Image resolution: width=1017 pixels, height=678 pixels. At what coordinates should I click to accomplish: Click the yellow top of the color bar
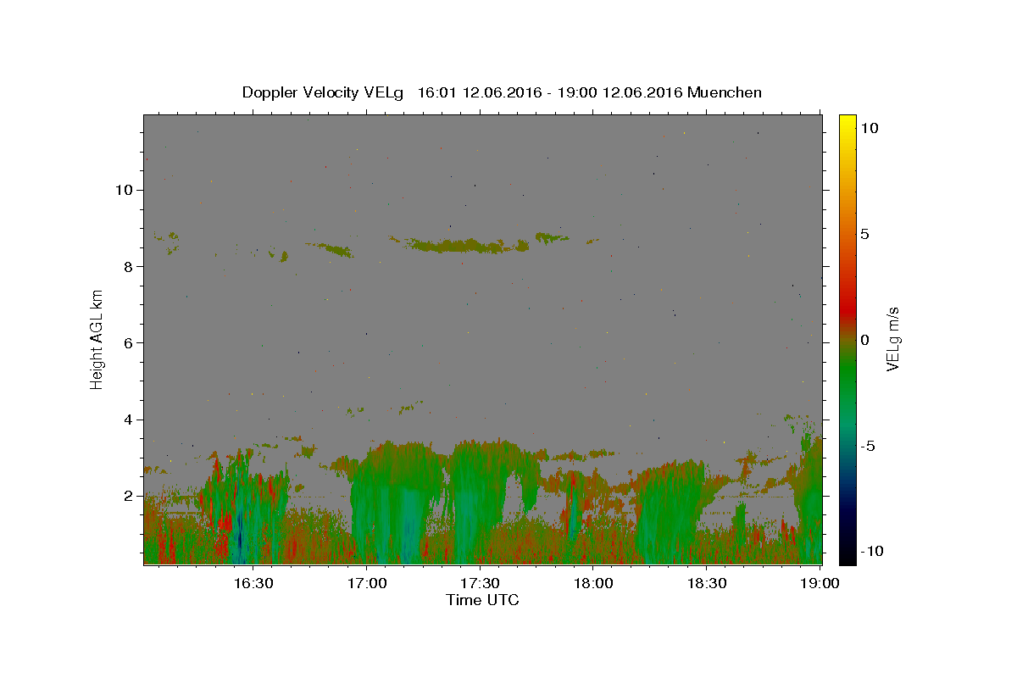click(847, 119)
